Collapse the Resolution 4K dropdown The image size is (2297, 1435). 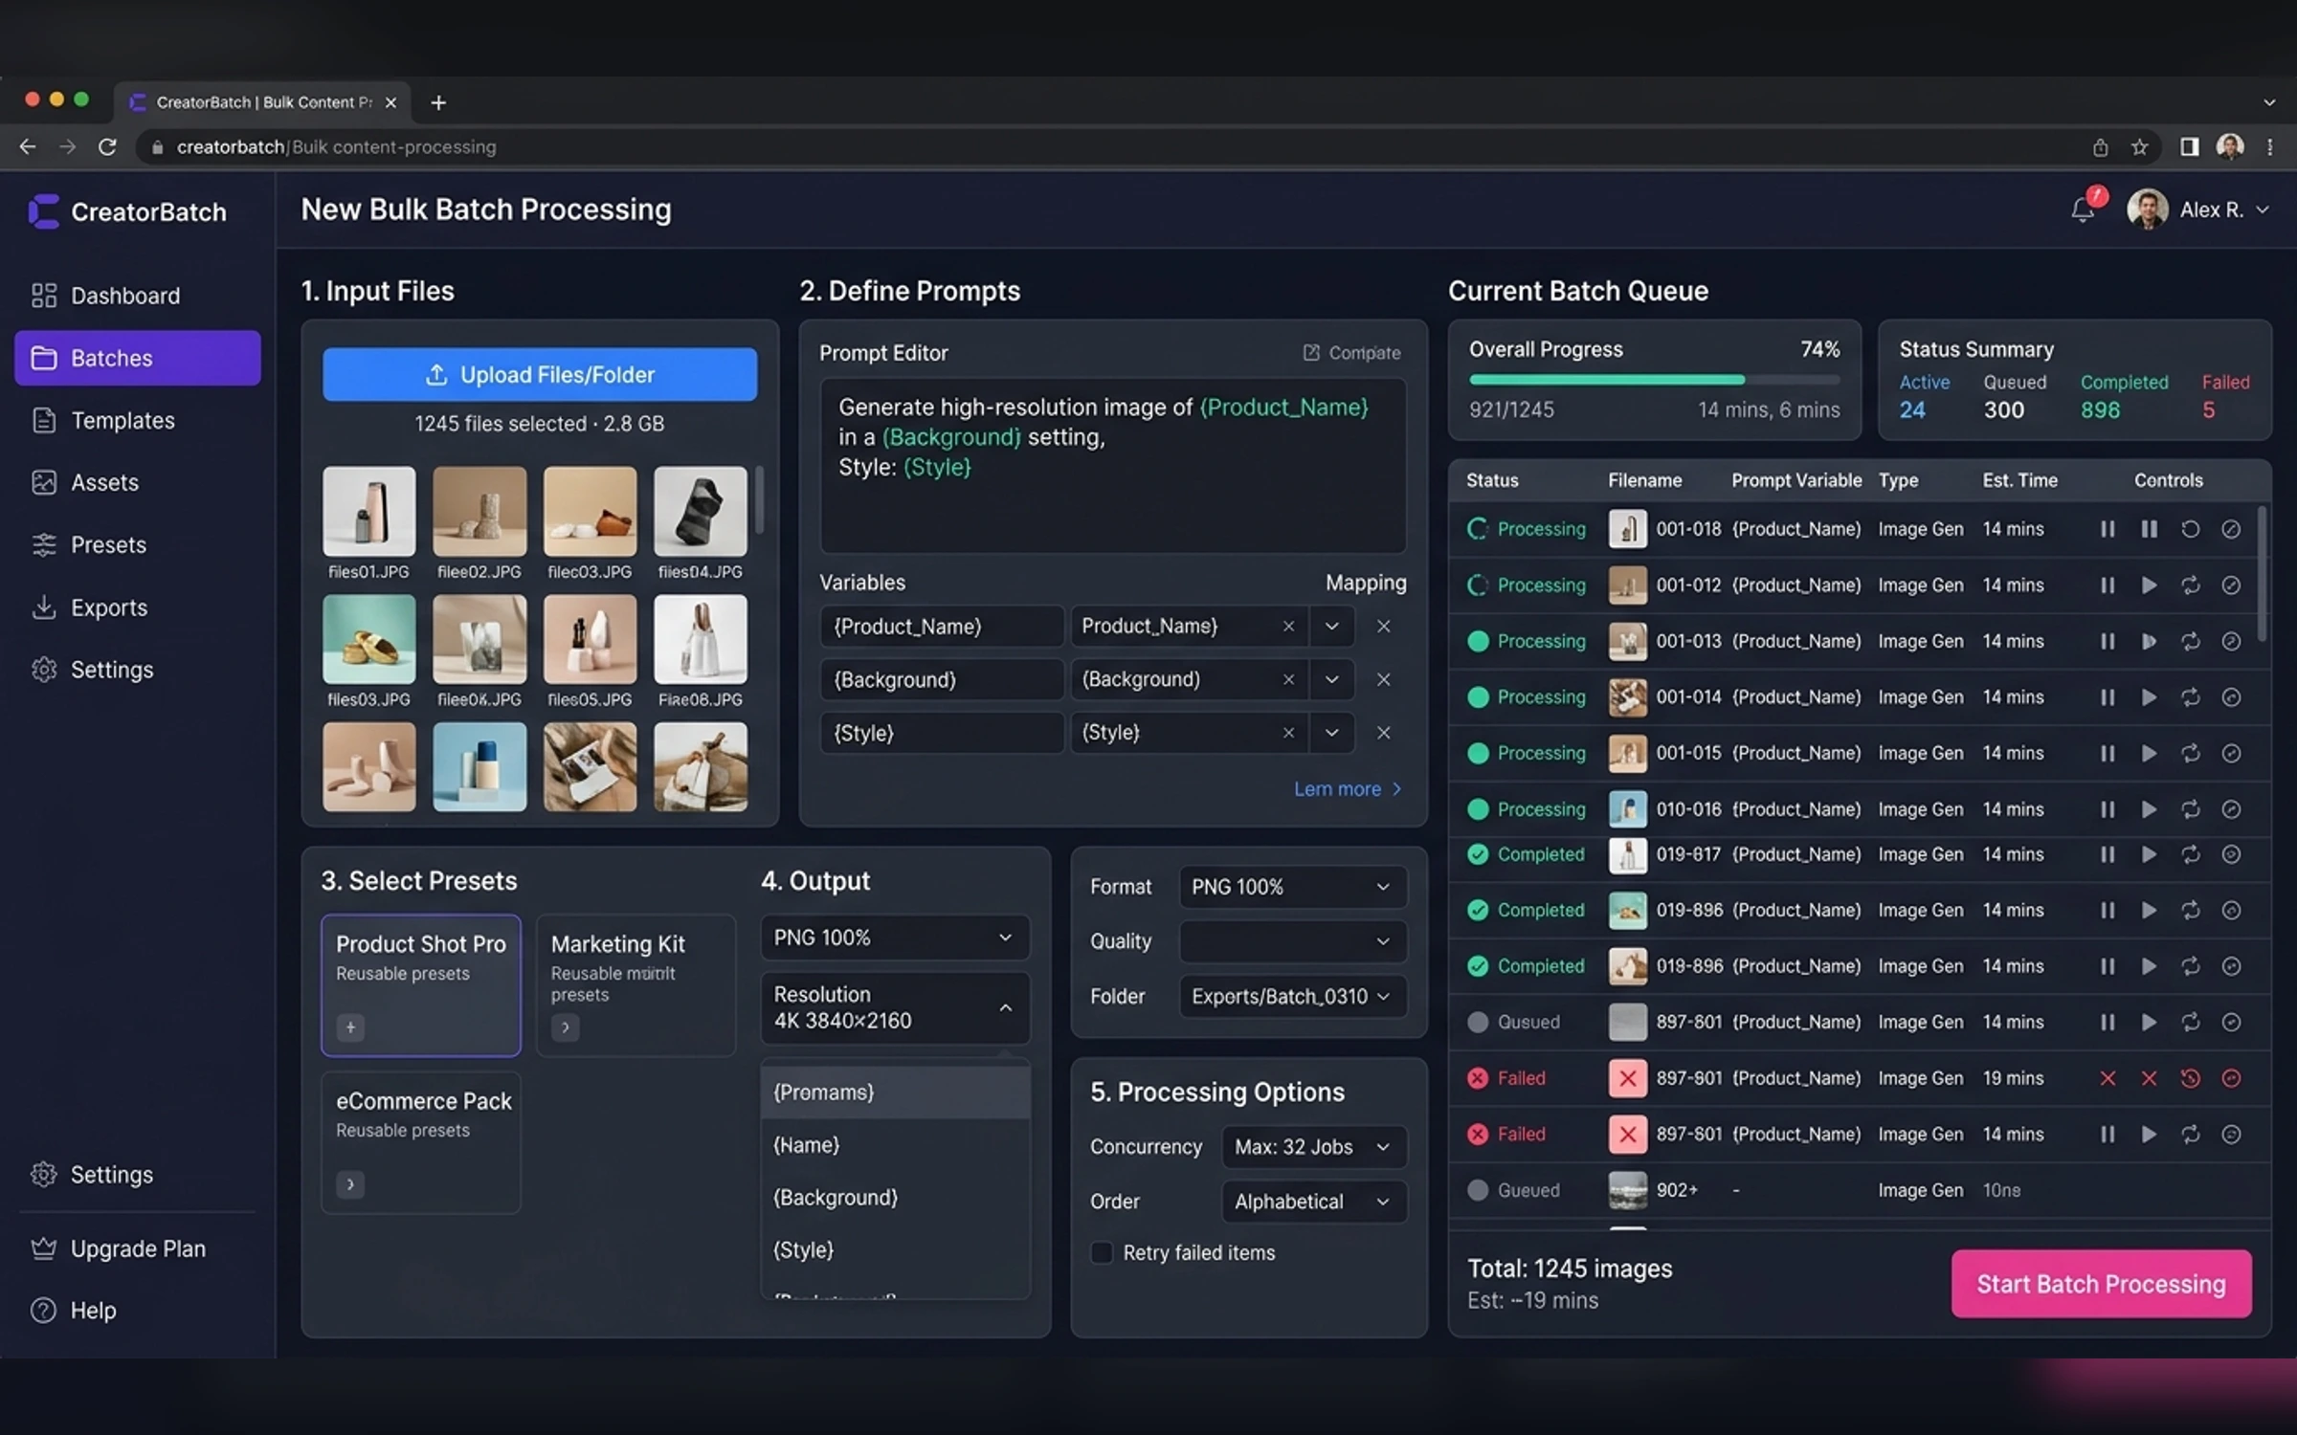pyautogui.click(x=895, y=1007)
